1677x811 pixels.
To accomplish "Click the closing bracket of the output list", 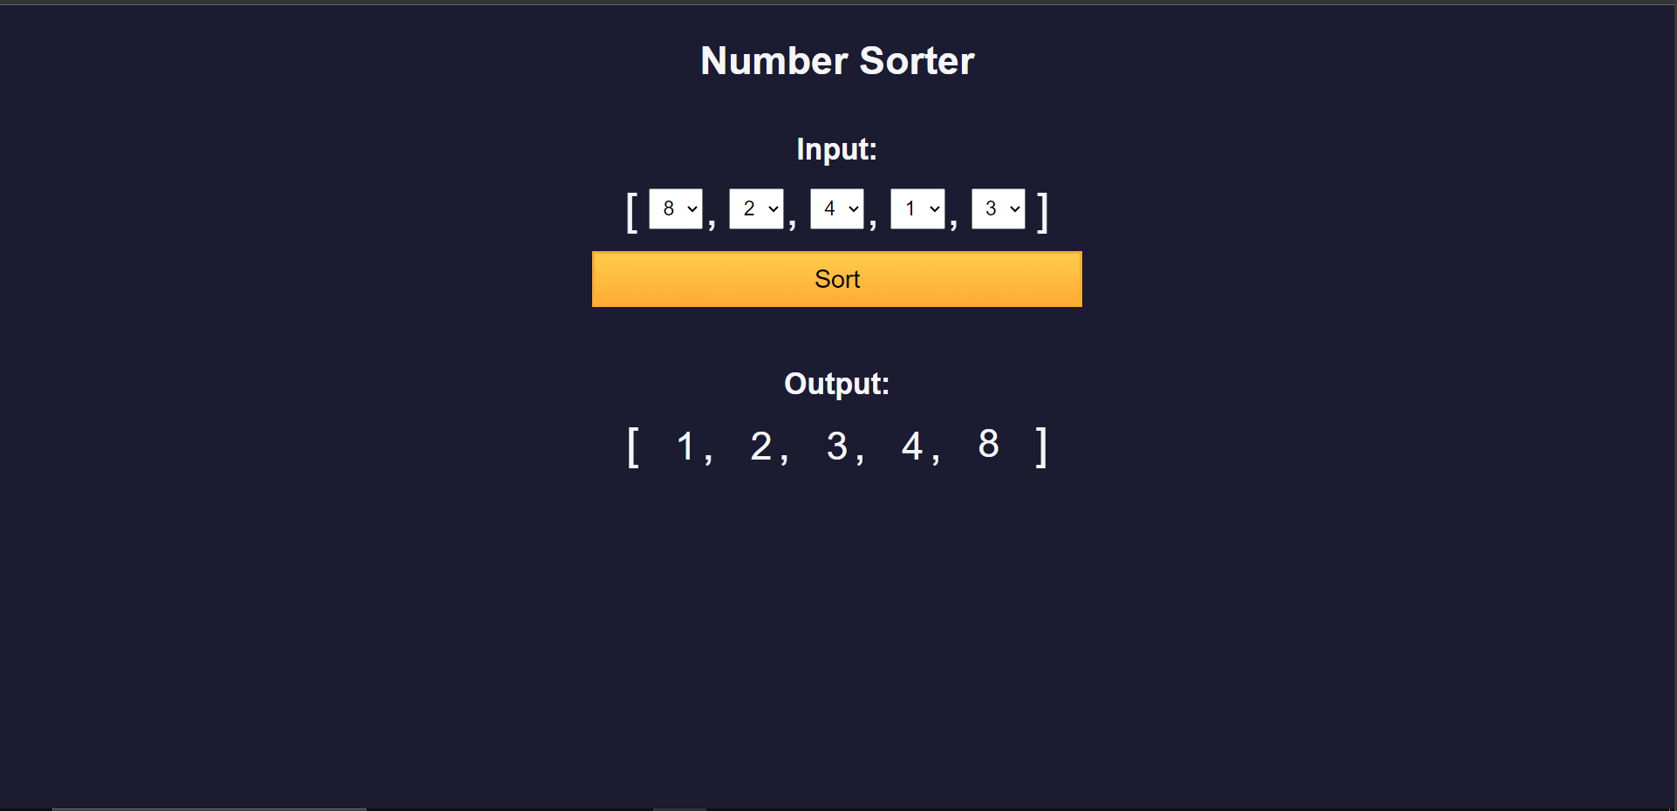I will 1041,447.
